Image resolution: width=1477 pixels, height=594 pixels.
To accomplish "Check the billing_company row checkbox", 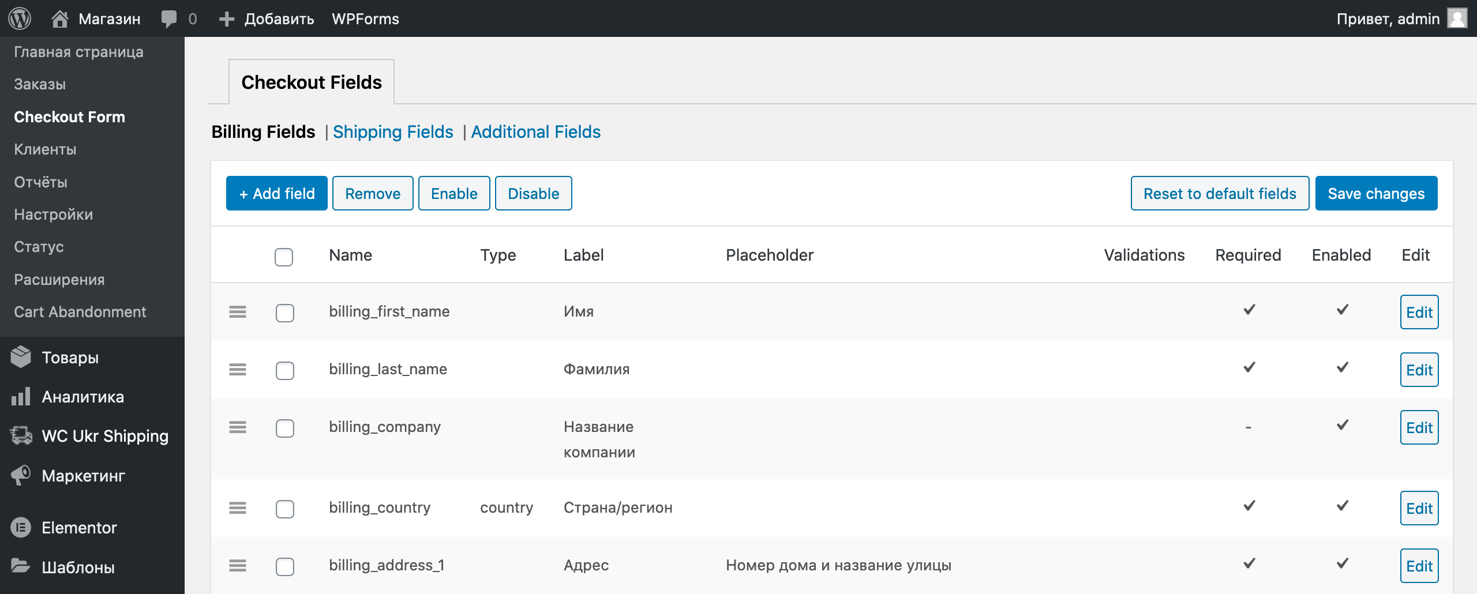I will tap(285, 428).
